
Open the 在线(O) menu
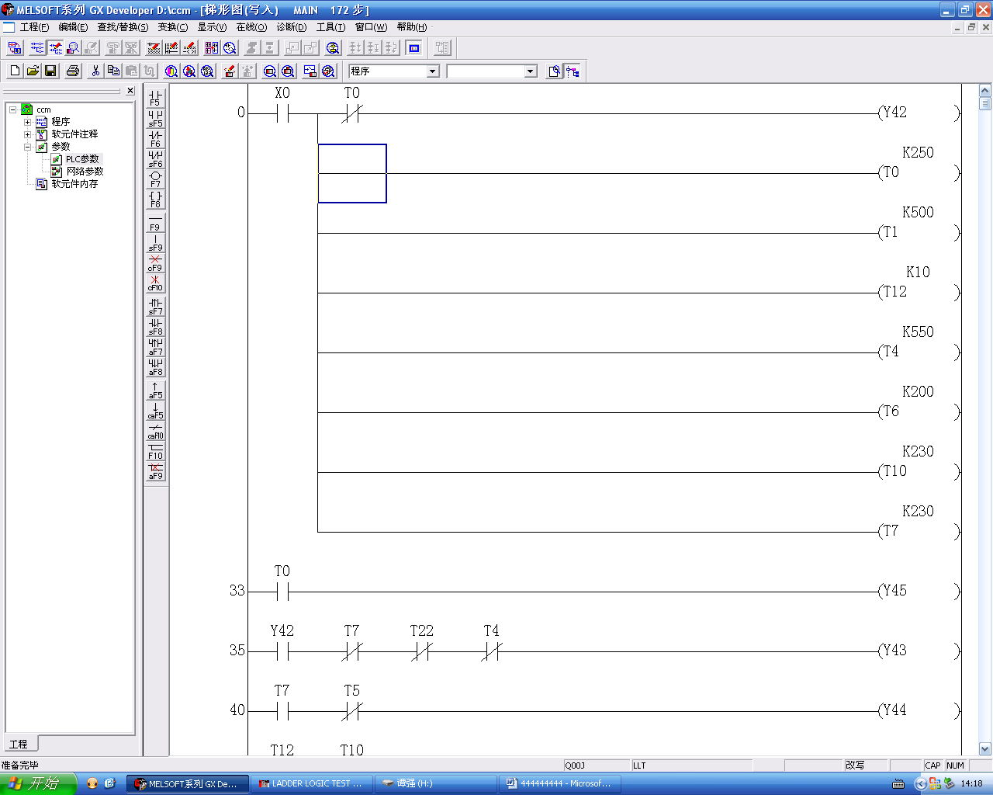[x=251, y=27]
